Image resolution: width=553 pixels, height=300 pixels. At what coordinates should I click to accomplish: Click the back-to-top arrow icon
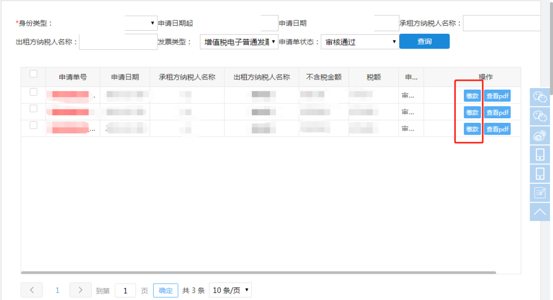(x=540, y=212)
